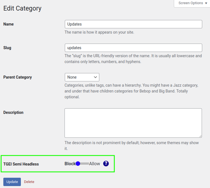Click the Delete category link
210x188 pixels.
[x=29, y=182]
